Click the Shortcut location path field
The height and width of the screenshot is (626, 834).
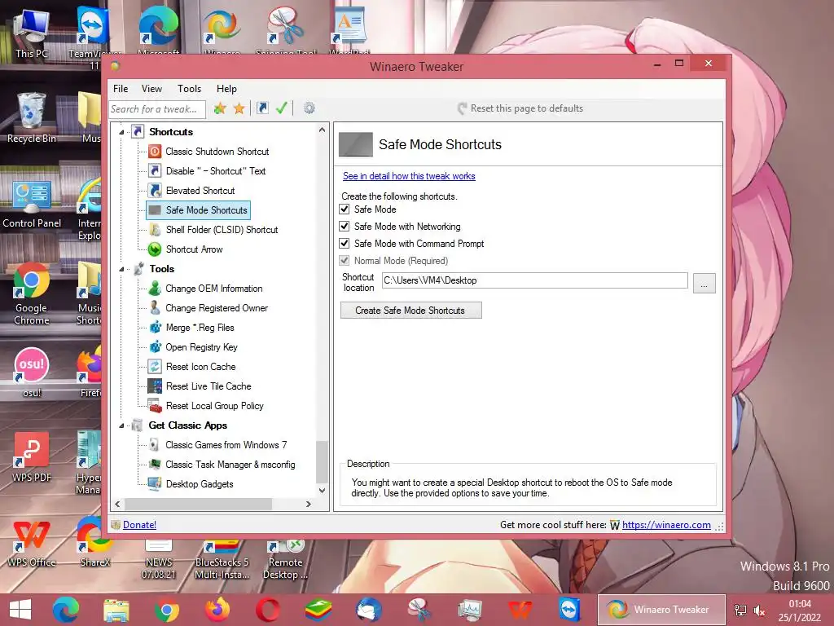coord(534,280)
